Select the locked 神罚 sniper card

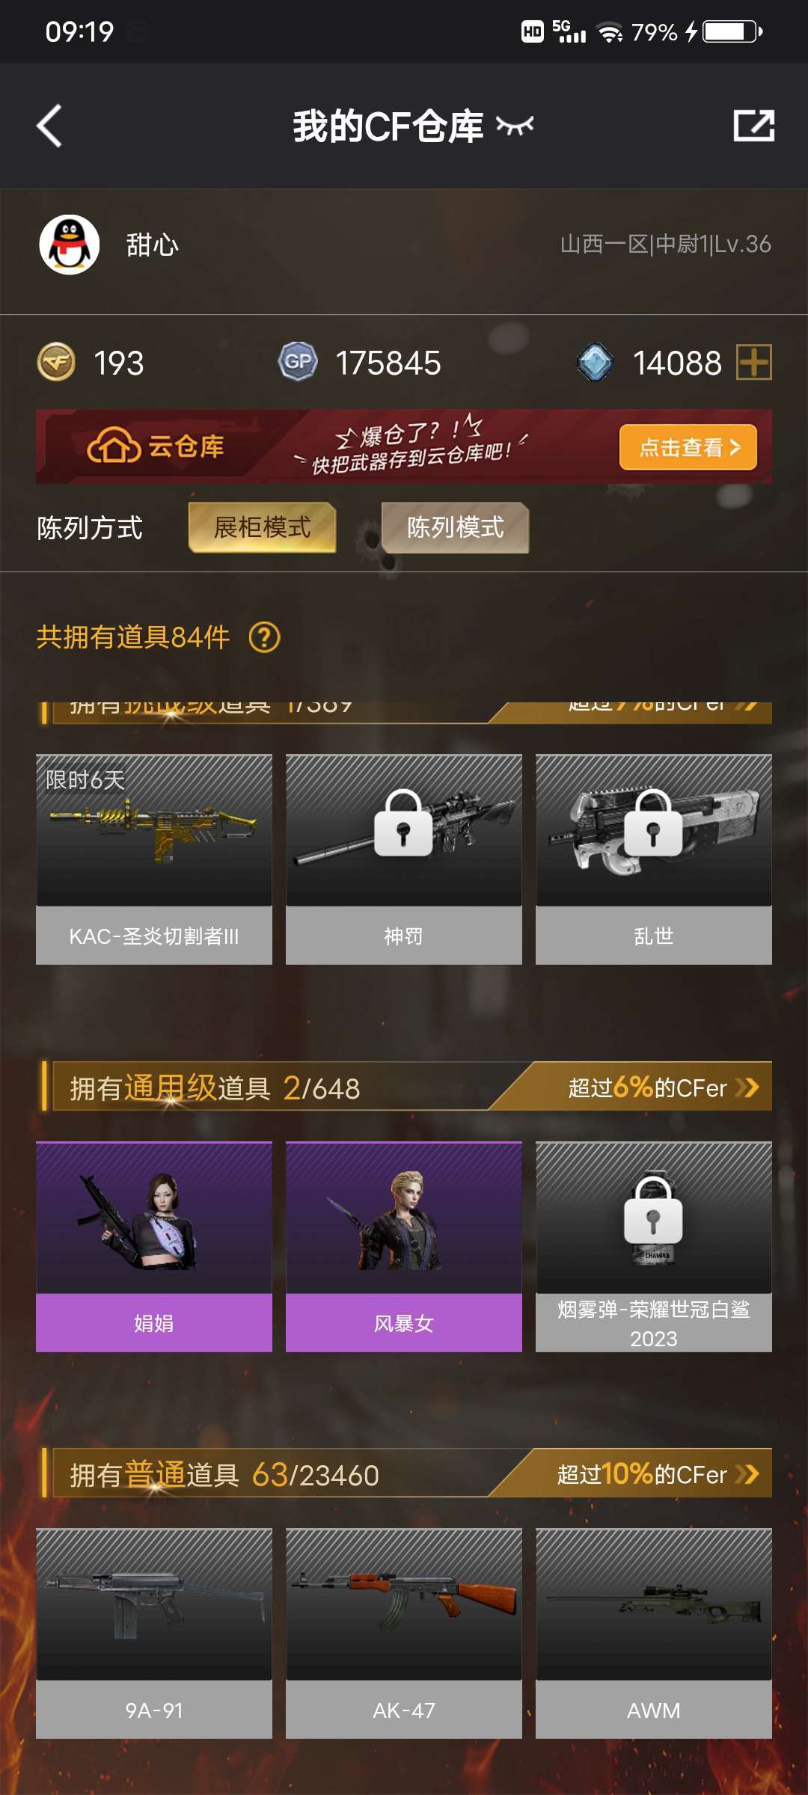(x=404, y=859)
